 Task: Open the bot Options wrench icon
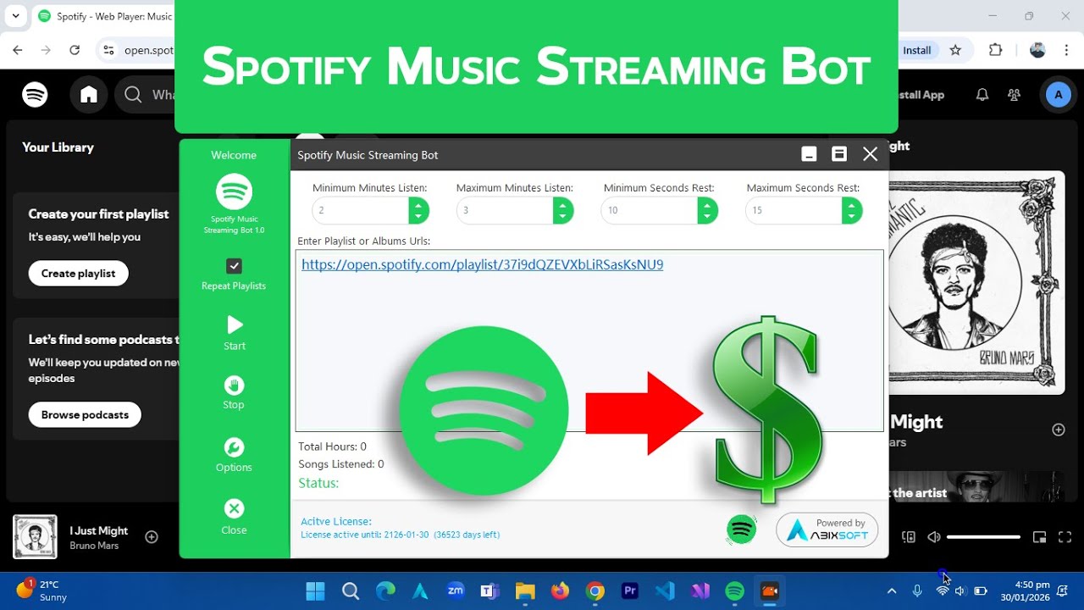[x=234, y=447]
